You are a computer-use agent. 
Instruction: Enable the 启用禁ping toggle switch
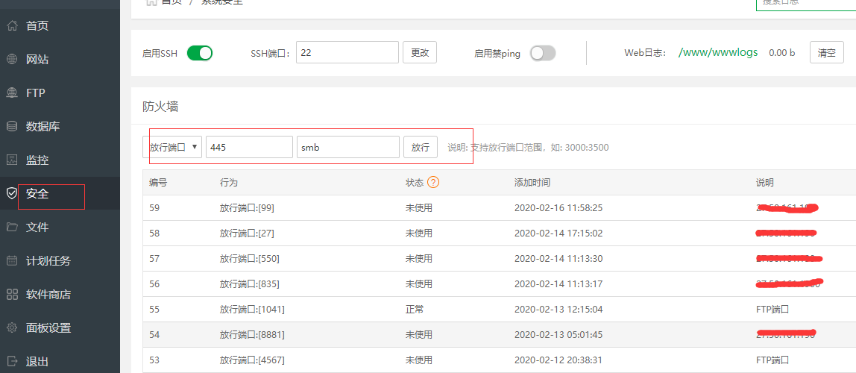(543, 53)
